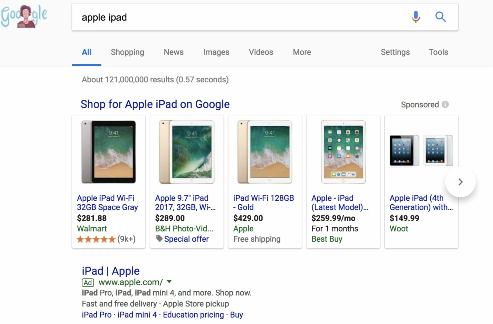Click the $149.99 price
This screenshot has height=324, width=493.
(x=404, y=218)
